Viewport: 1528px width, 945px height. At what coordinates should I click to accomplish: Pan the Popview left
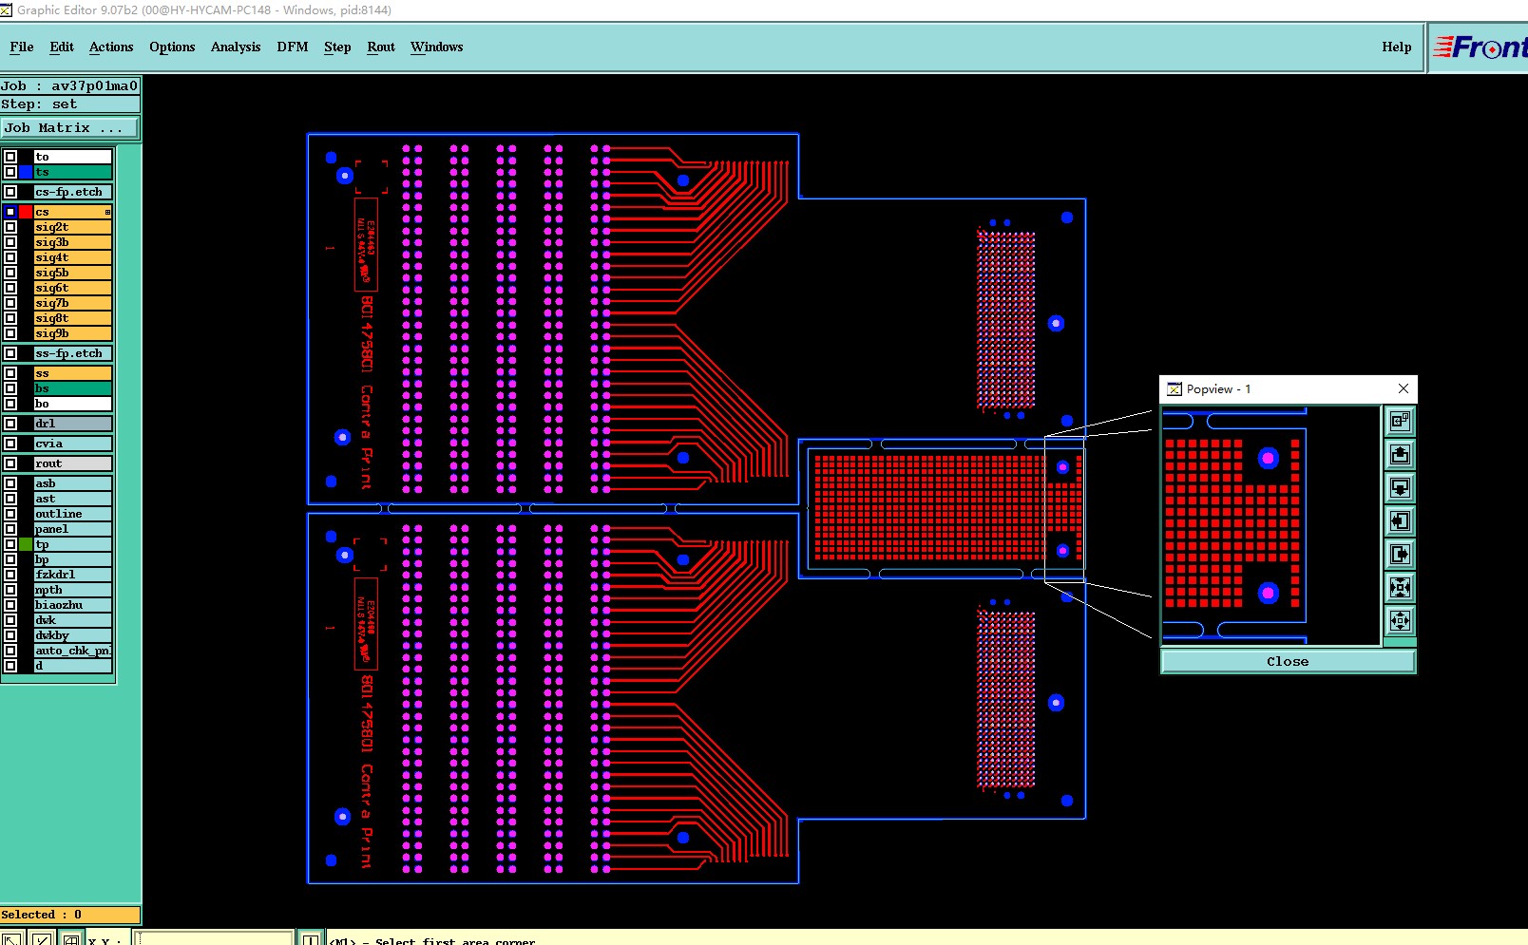(1400, 520)
